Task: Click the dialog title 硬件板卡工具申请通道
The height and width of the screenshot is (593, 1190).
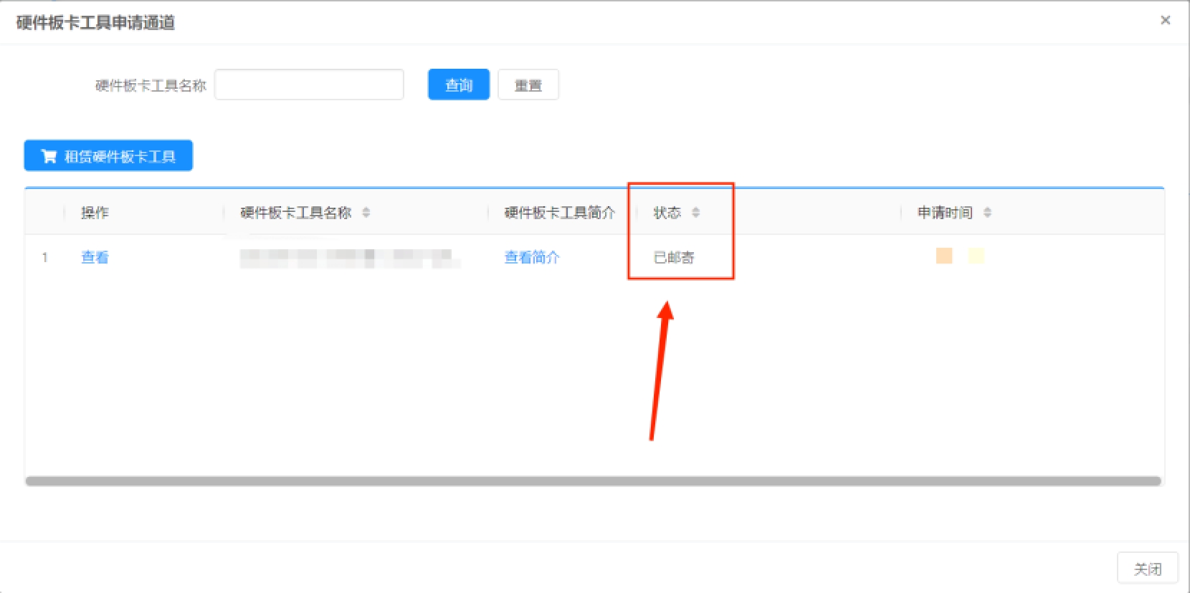Action: pyautogui.click(x=95, y=23)
